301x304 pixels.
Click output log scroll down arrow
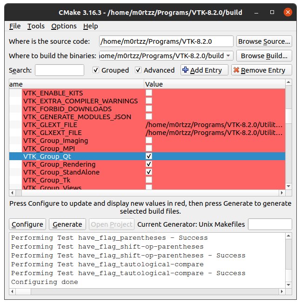(288, 285)
